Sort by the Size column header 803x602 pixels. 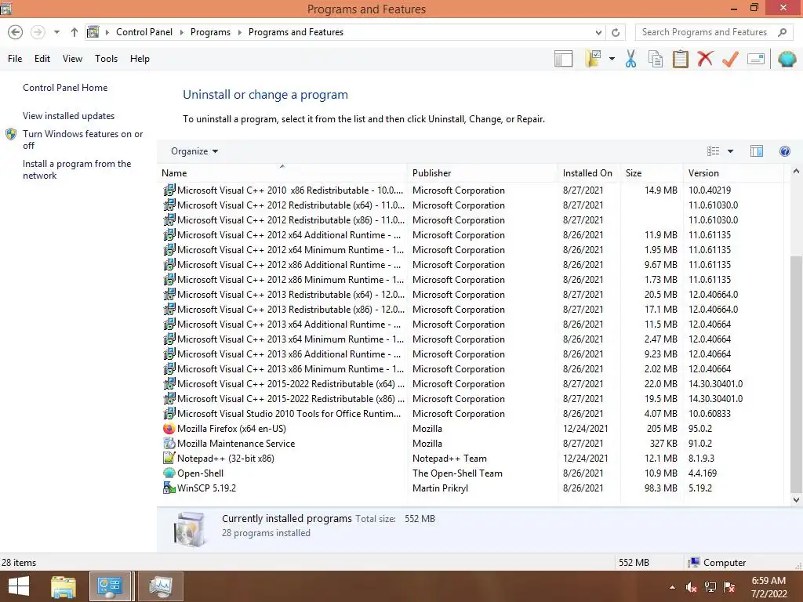[x=652, y=173]
